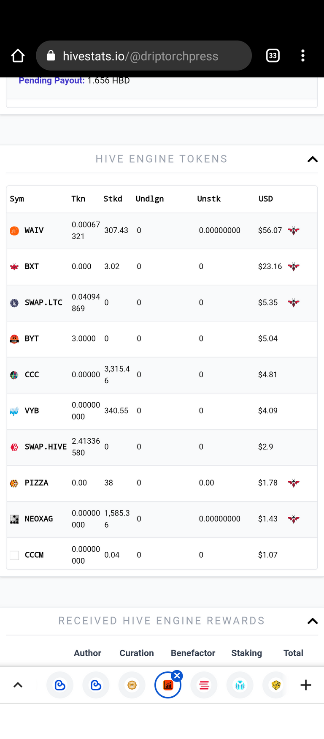Screen dimensions: 324x739
Task: Collapse the Hive Engine Tokens section
Action: pos(313,159)
